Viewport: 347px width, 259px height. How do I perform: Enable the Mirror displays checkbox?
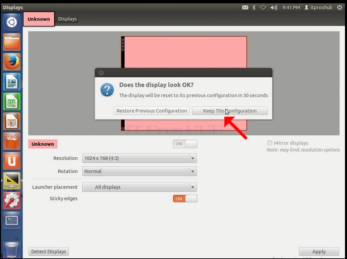pos(270,143)
